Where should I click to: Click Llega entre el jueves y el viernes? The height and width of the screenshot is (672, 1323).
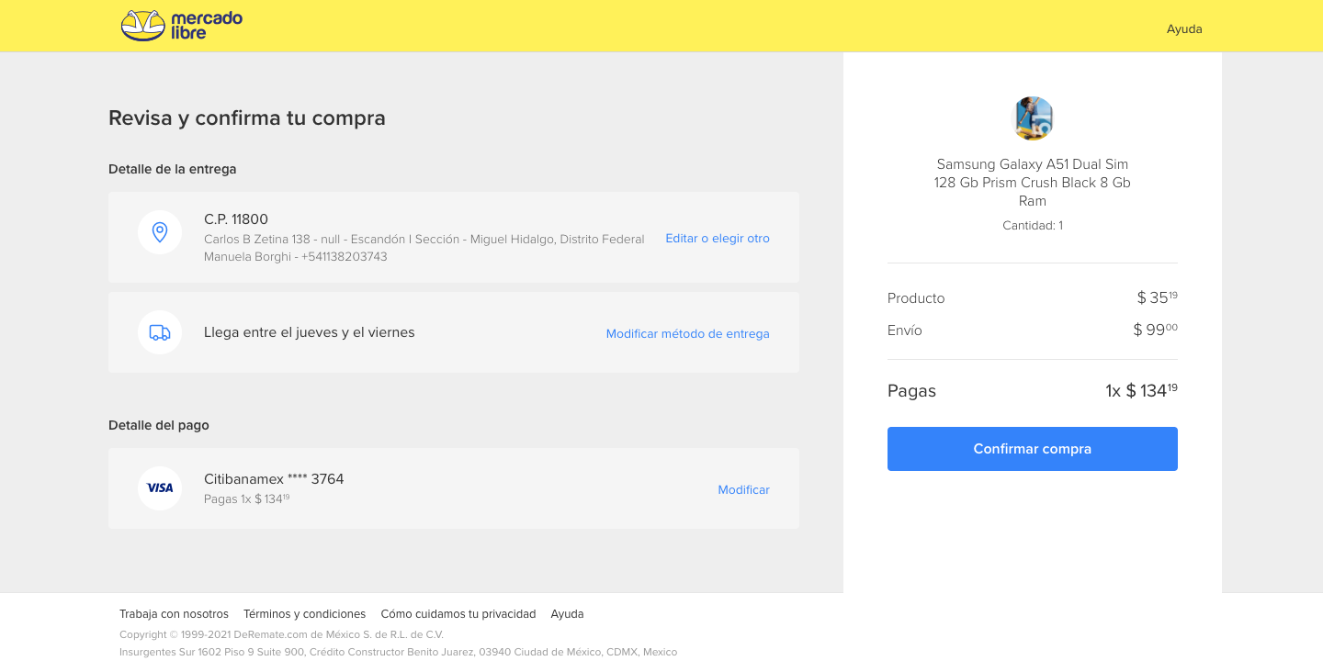pyautogui.click(x=310, y=332)
